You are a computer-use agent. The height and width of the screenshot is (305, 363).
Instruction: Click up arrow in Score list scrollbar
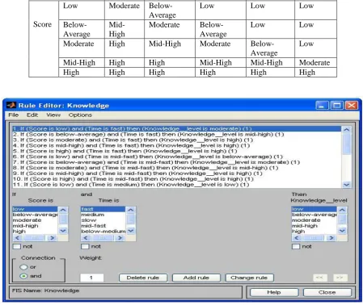tap(63, 210)
